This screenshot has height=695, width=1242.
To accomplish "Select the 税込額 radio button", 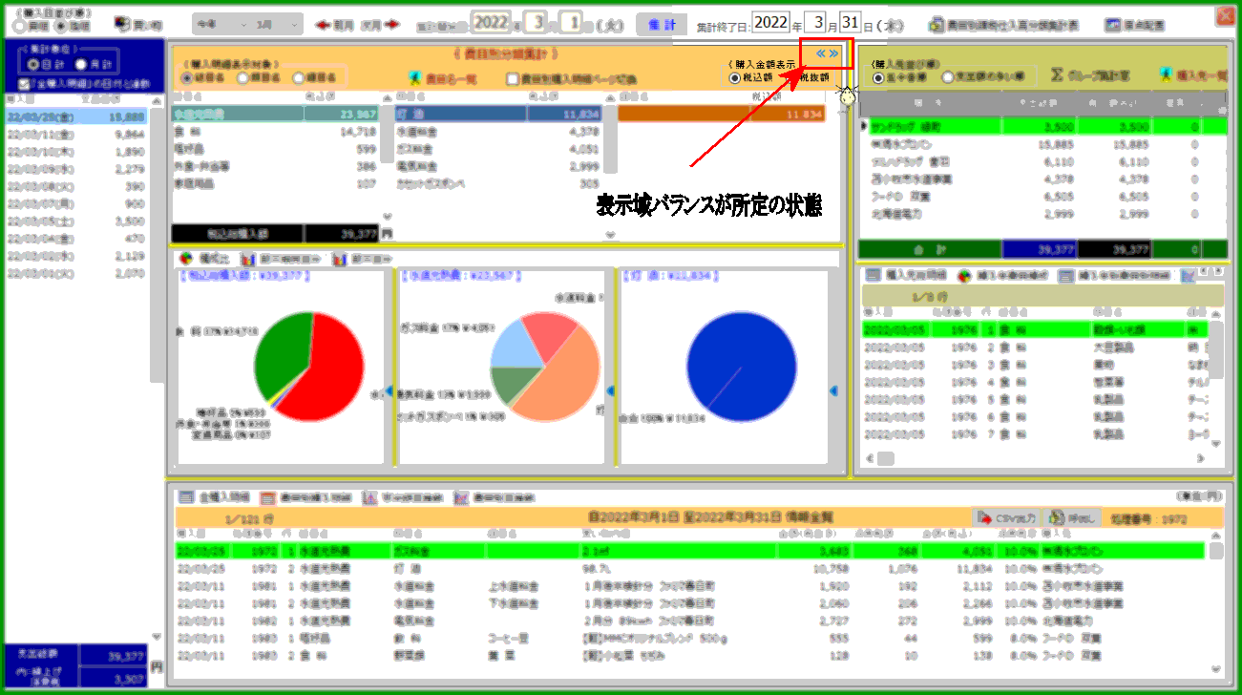I will click(735, 78).
